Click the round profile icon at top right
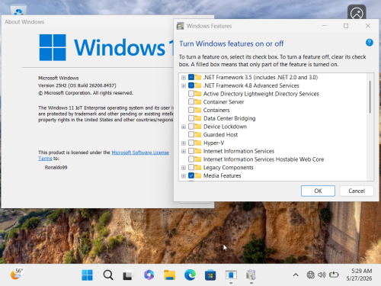381x286 pixels. pyautogui.click(x=357, y=13)
